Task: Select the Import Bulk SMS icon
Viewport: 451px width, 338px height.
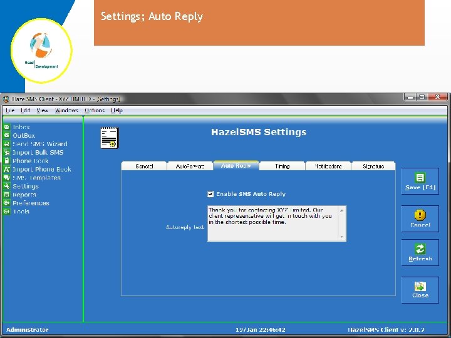Action: tap(7, 152)
